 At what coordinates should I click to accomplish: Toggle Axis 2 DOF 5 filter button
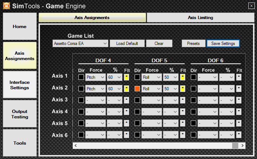coord(182,88)
